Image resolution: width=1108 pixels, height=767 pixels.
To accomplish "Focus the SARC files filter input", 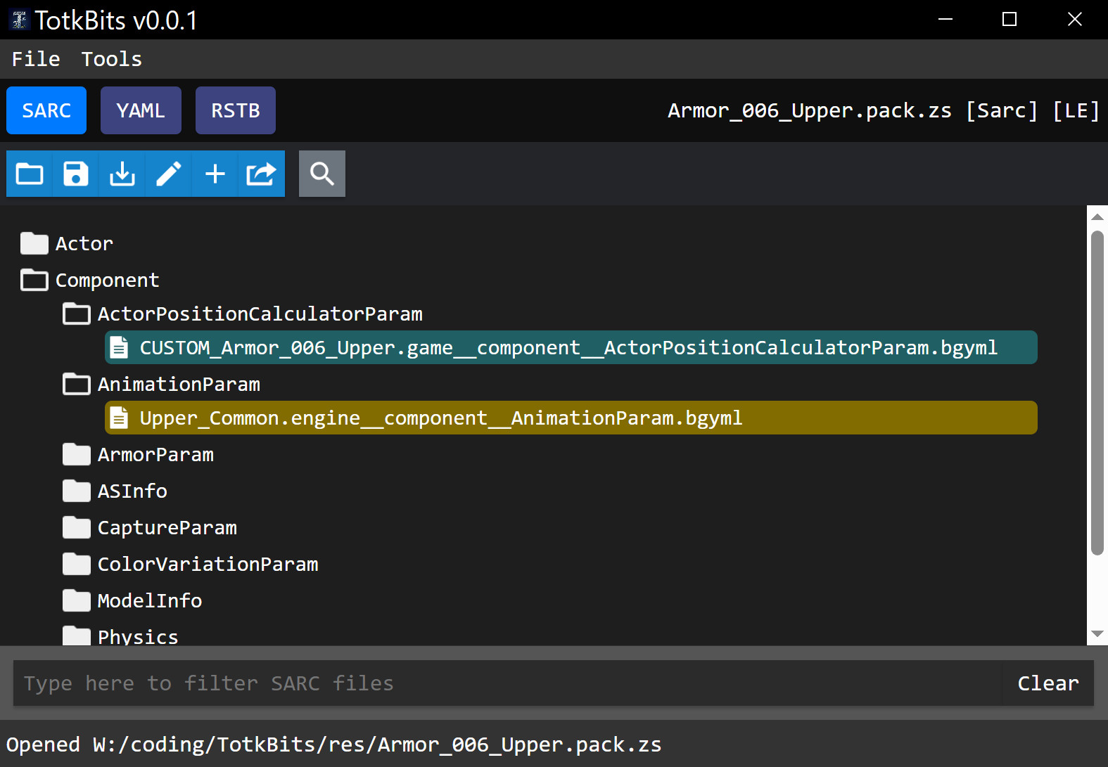I will (508, 683).
